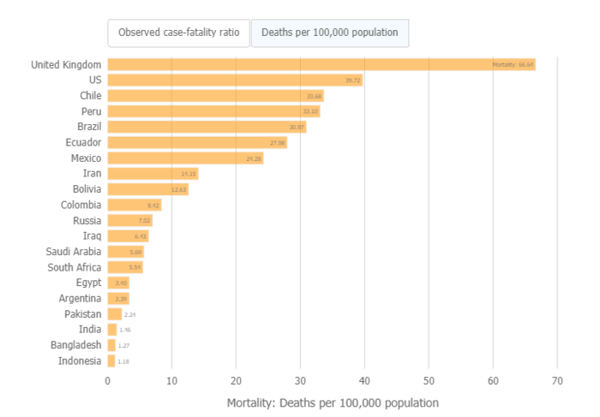Select the Iran bar
This screenshot has width=600, height=417.
tap(153, 174)
